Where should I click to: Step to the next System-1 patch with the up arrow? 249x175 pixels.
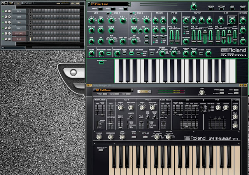(x=129, y=3)
